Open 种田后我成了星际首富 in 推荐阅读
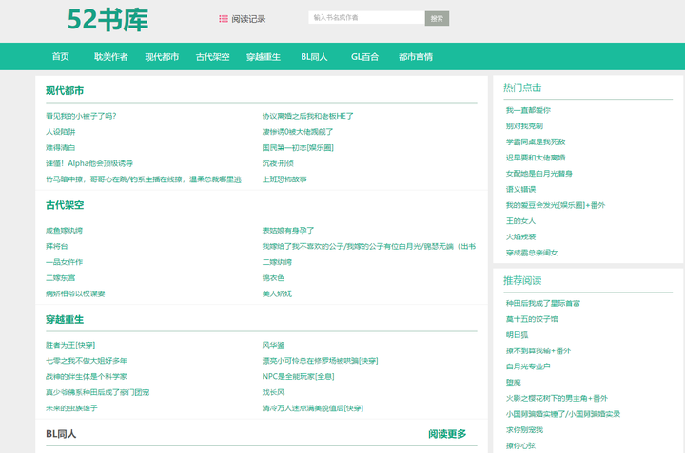 click(542, 304)
